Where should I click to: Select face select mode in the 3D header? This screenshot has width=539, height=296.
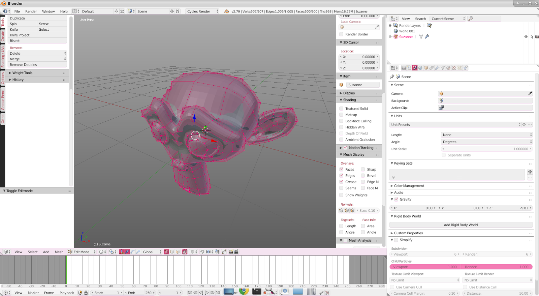[x=178, y=252]
